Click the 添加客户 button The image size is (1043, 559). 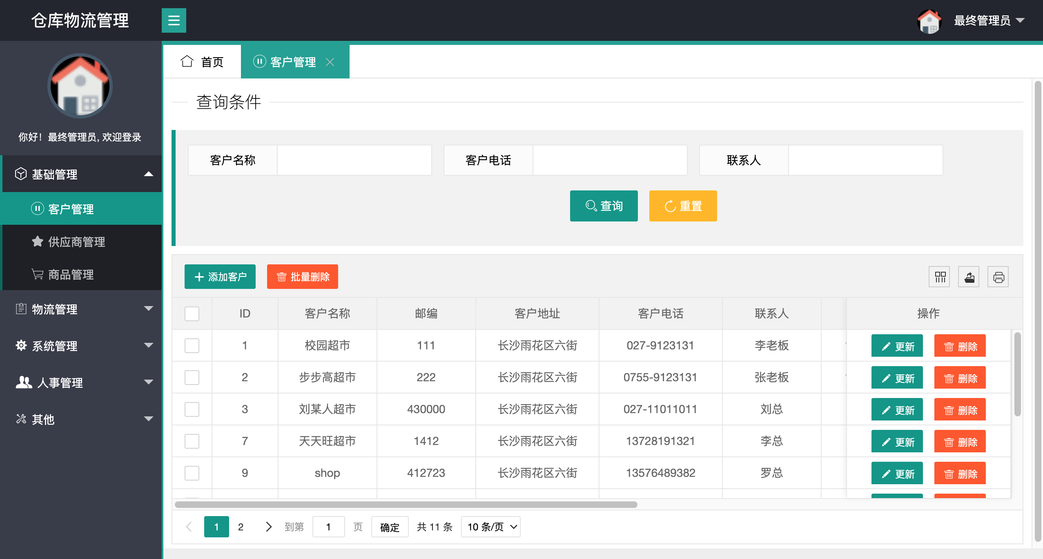pyautogui.click(x=220, y=277)
